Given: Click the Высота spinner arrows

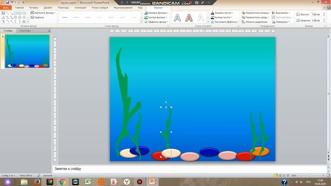Looking at the screenshot, I should click(x=324, y=14).
